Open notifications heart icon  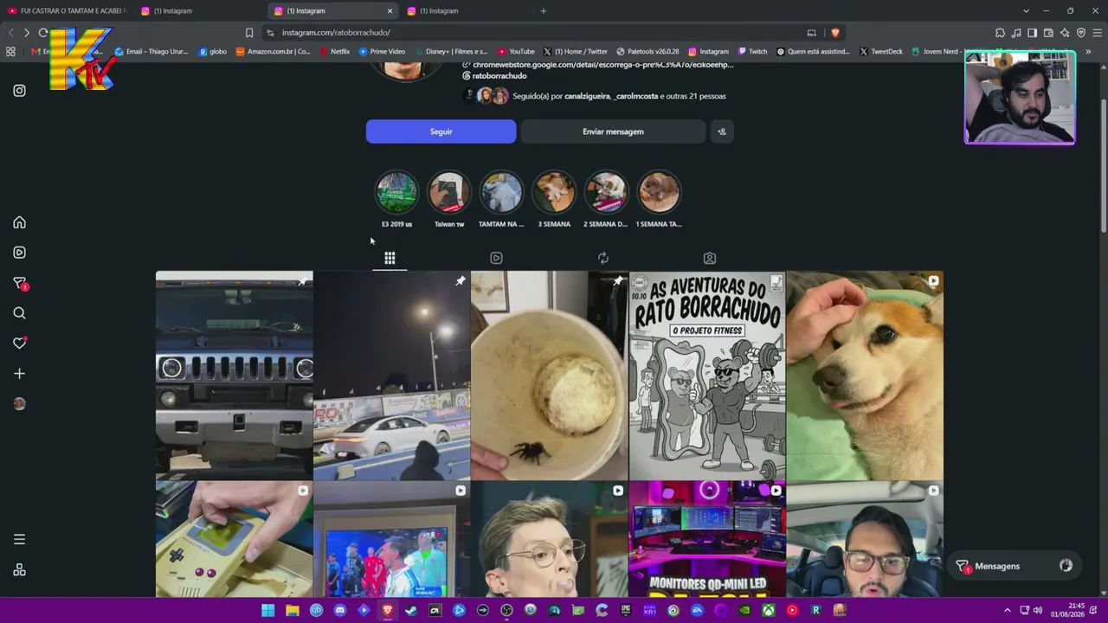pyautogui.click(x=19, y=344)
